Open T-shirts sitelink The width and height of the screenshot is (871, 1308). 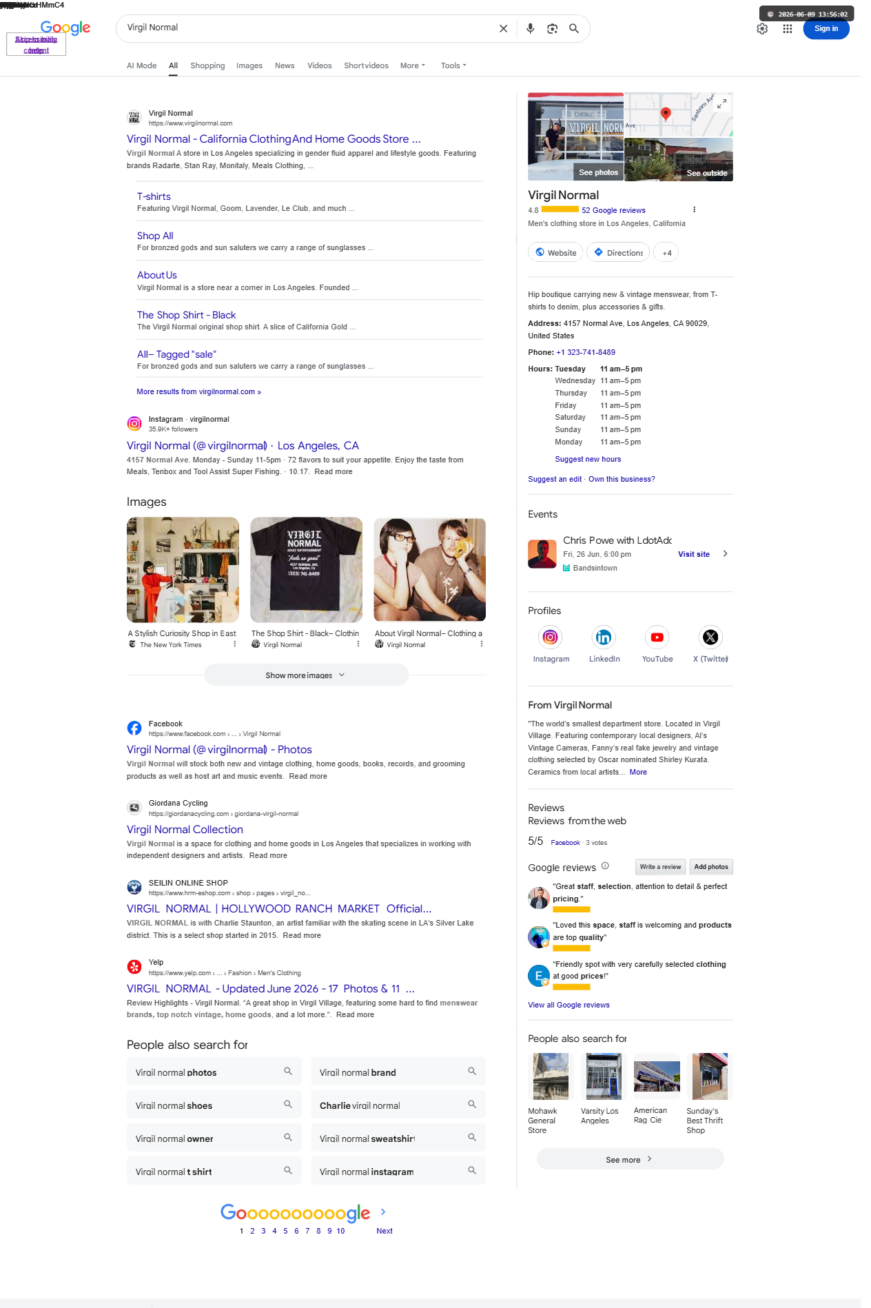coord(154,196)
